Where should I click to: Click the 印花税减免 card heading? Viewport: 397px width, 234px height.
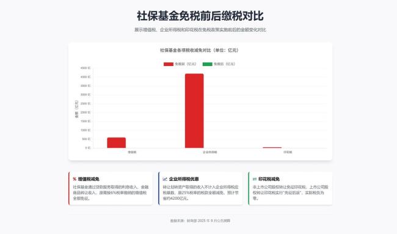(269, 179)
